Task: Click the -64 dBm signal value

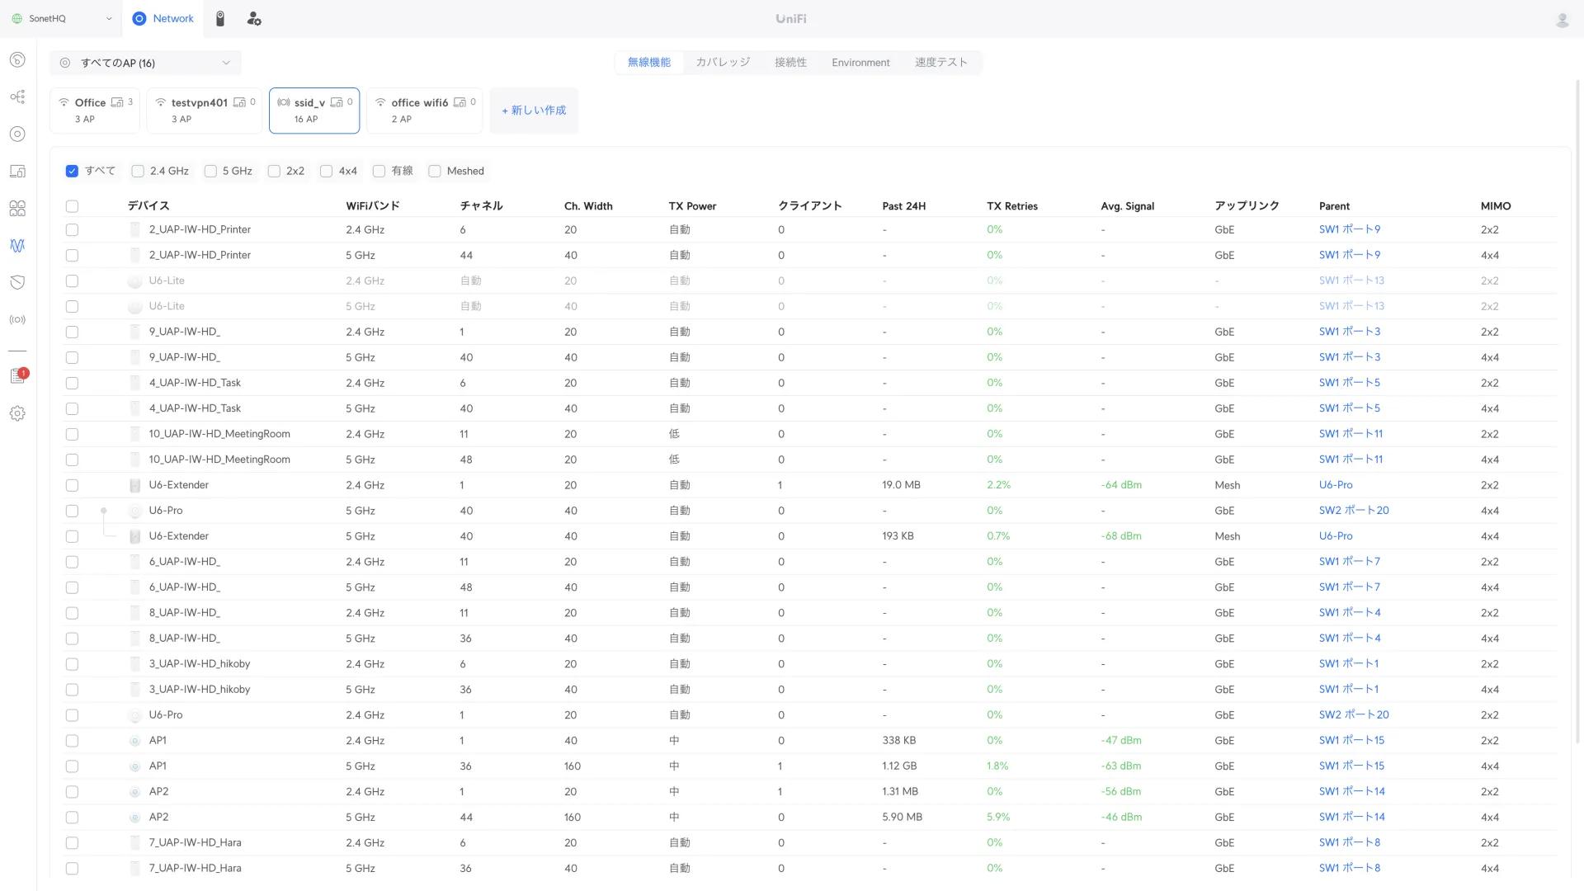Action: [x=1121, y=485]
